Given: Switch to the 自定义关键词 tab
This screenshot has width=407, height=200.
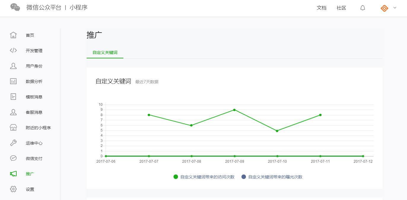Looking at the screenshot, I should (105, 52).
